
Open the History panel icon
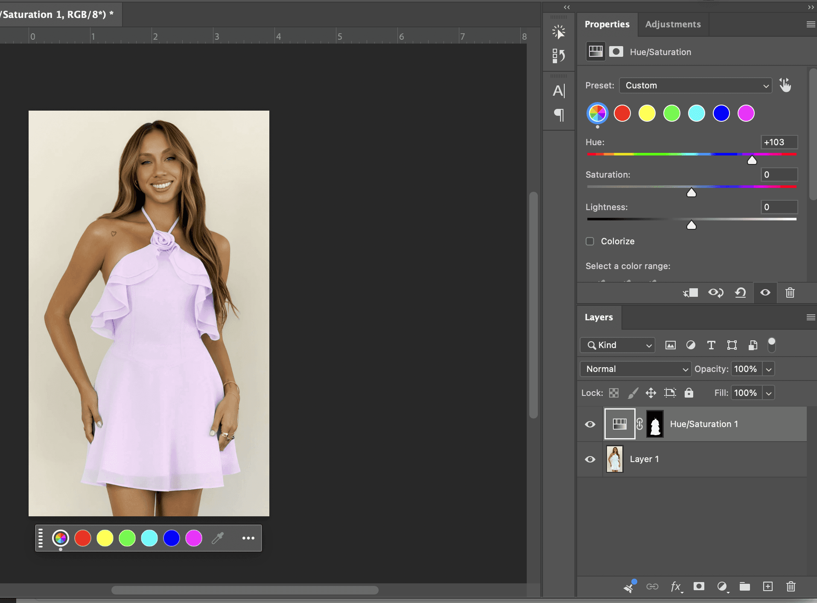559,56
